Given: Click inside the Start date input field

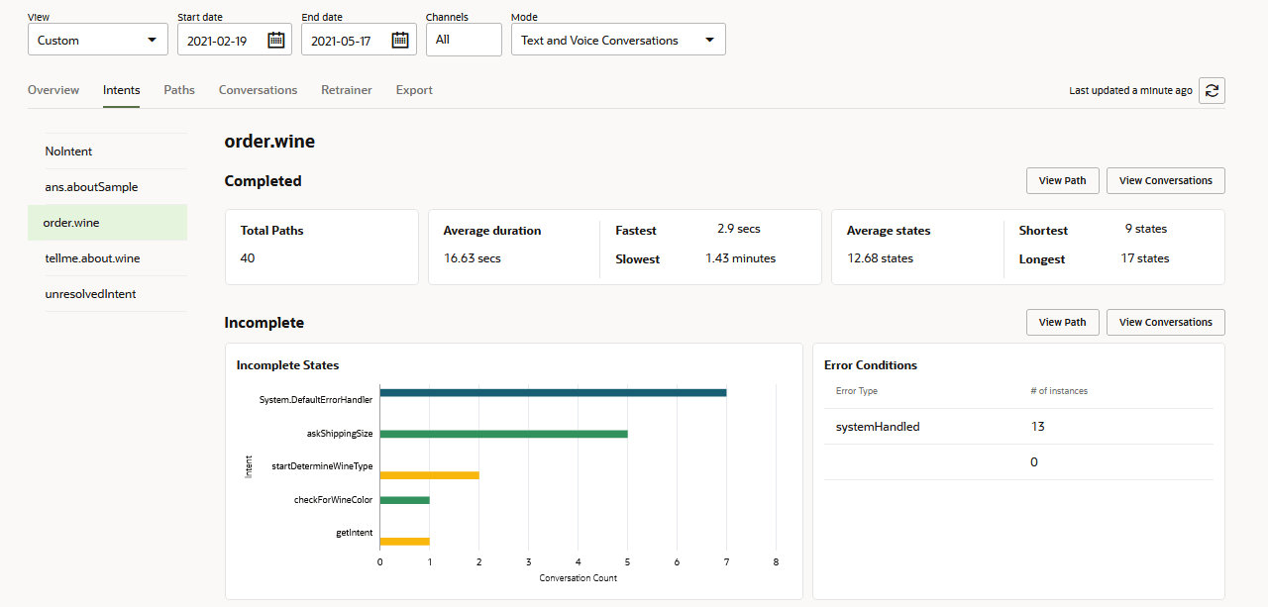Looking at the screenshot, I should click(x=220, y=41).
